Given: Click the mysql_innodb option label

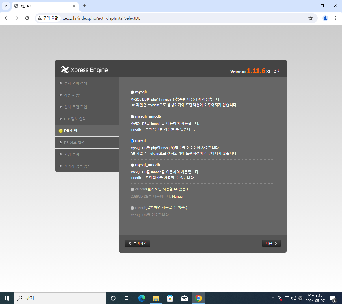Looking at the screenshot, I should pyautogui.click(x=147, y=165).
